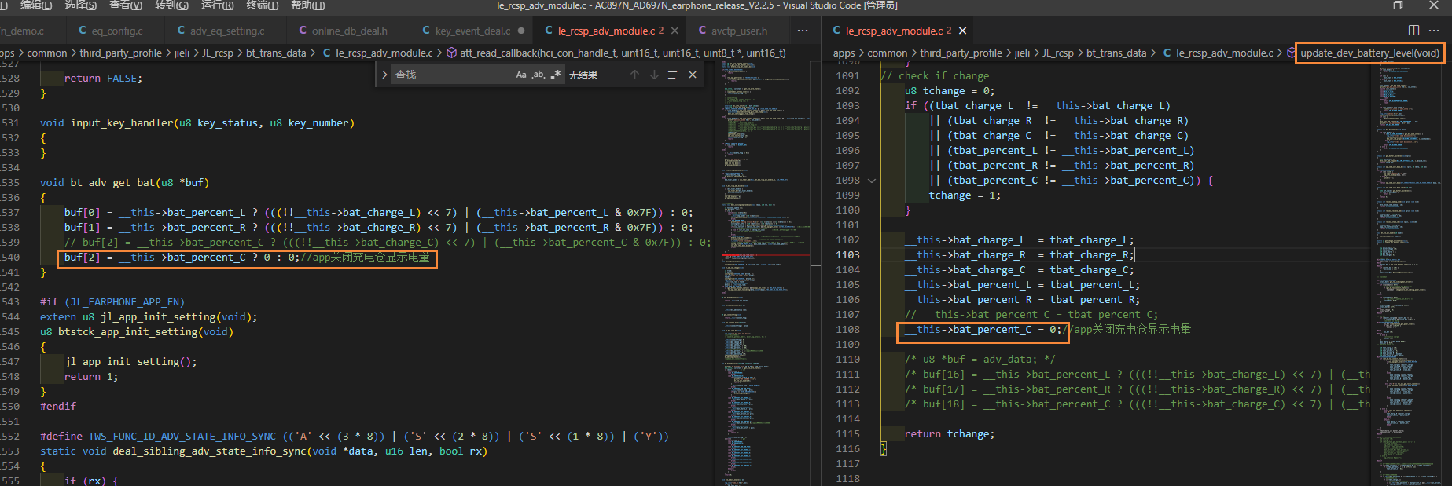Screen dimensions: 1452x486
Task: Close le_rcsp_adv_module.c tab in left group
Action: click(675, 31)
